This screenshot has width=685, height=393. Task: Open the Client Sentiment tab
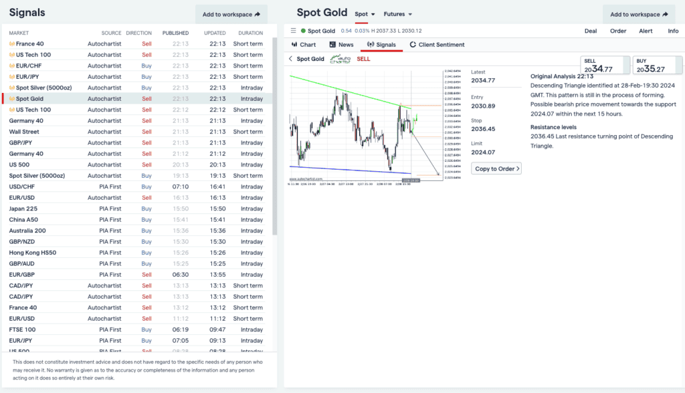point(437,45)
